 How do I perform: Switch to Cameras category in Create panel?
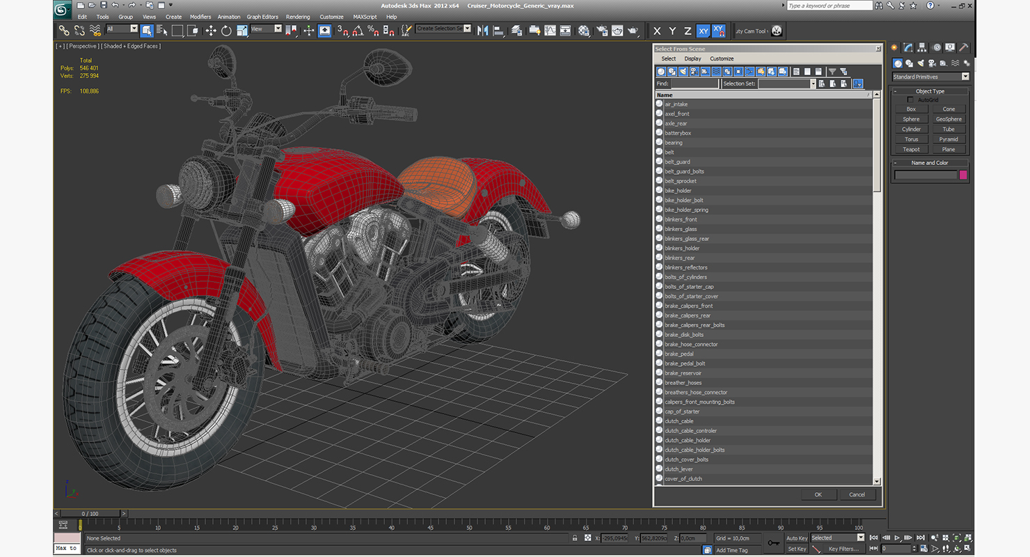pyautogui.click(x=933, y=63)
